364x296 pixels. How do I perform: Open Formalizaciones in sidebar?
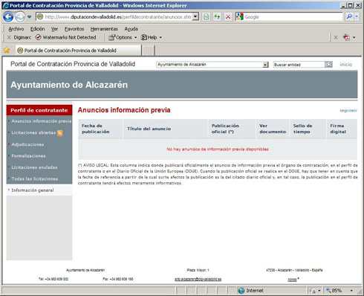(x=28, y=156)
